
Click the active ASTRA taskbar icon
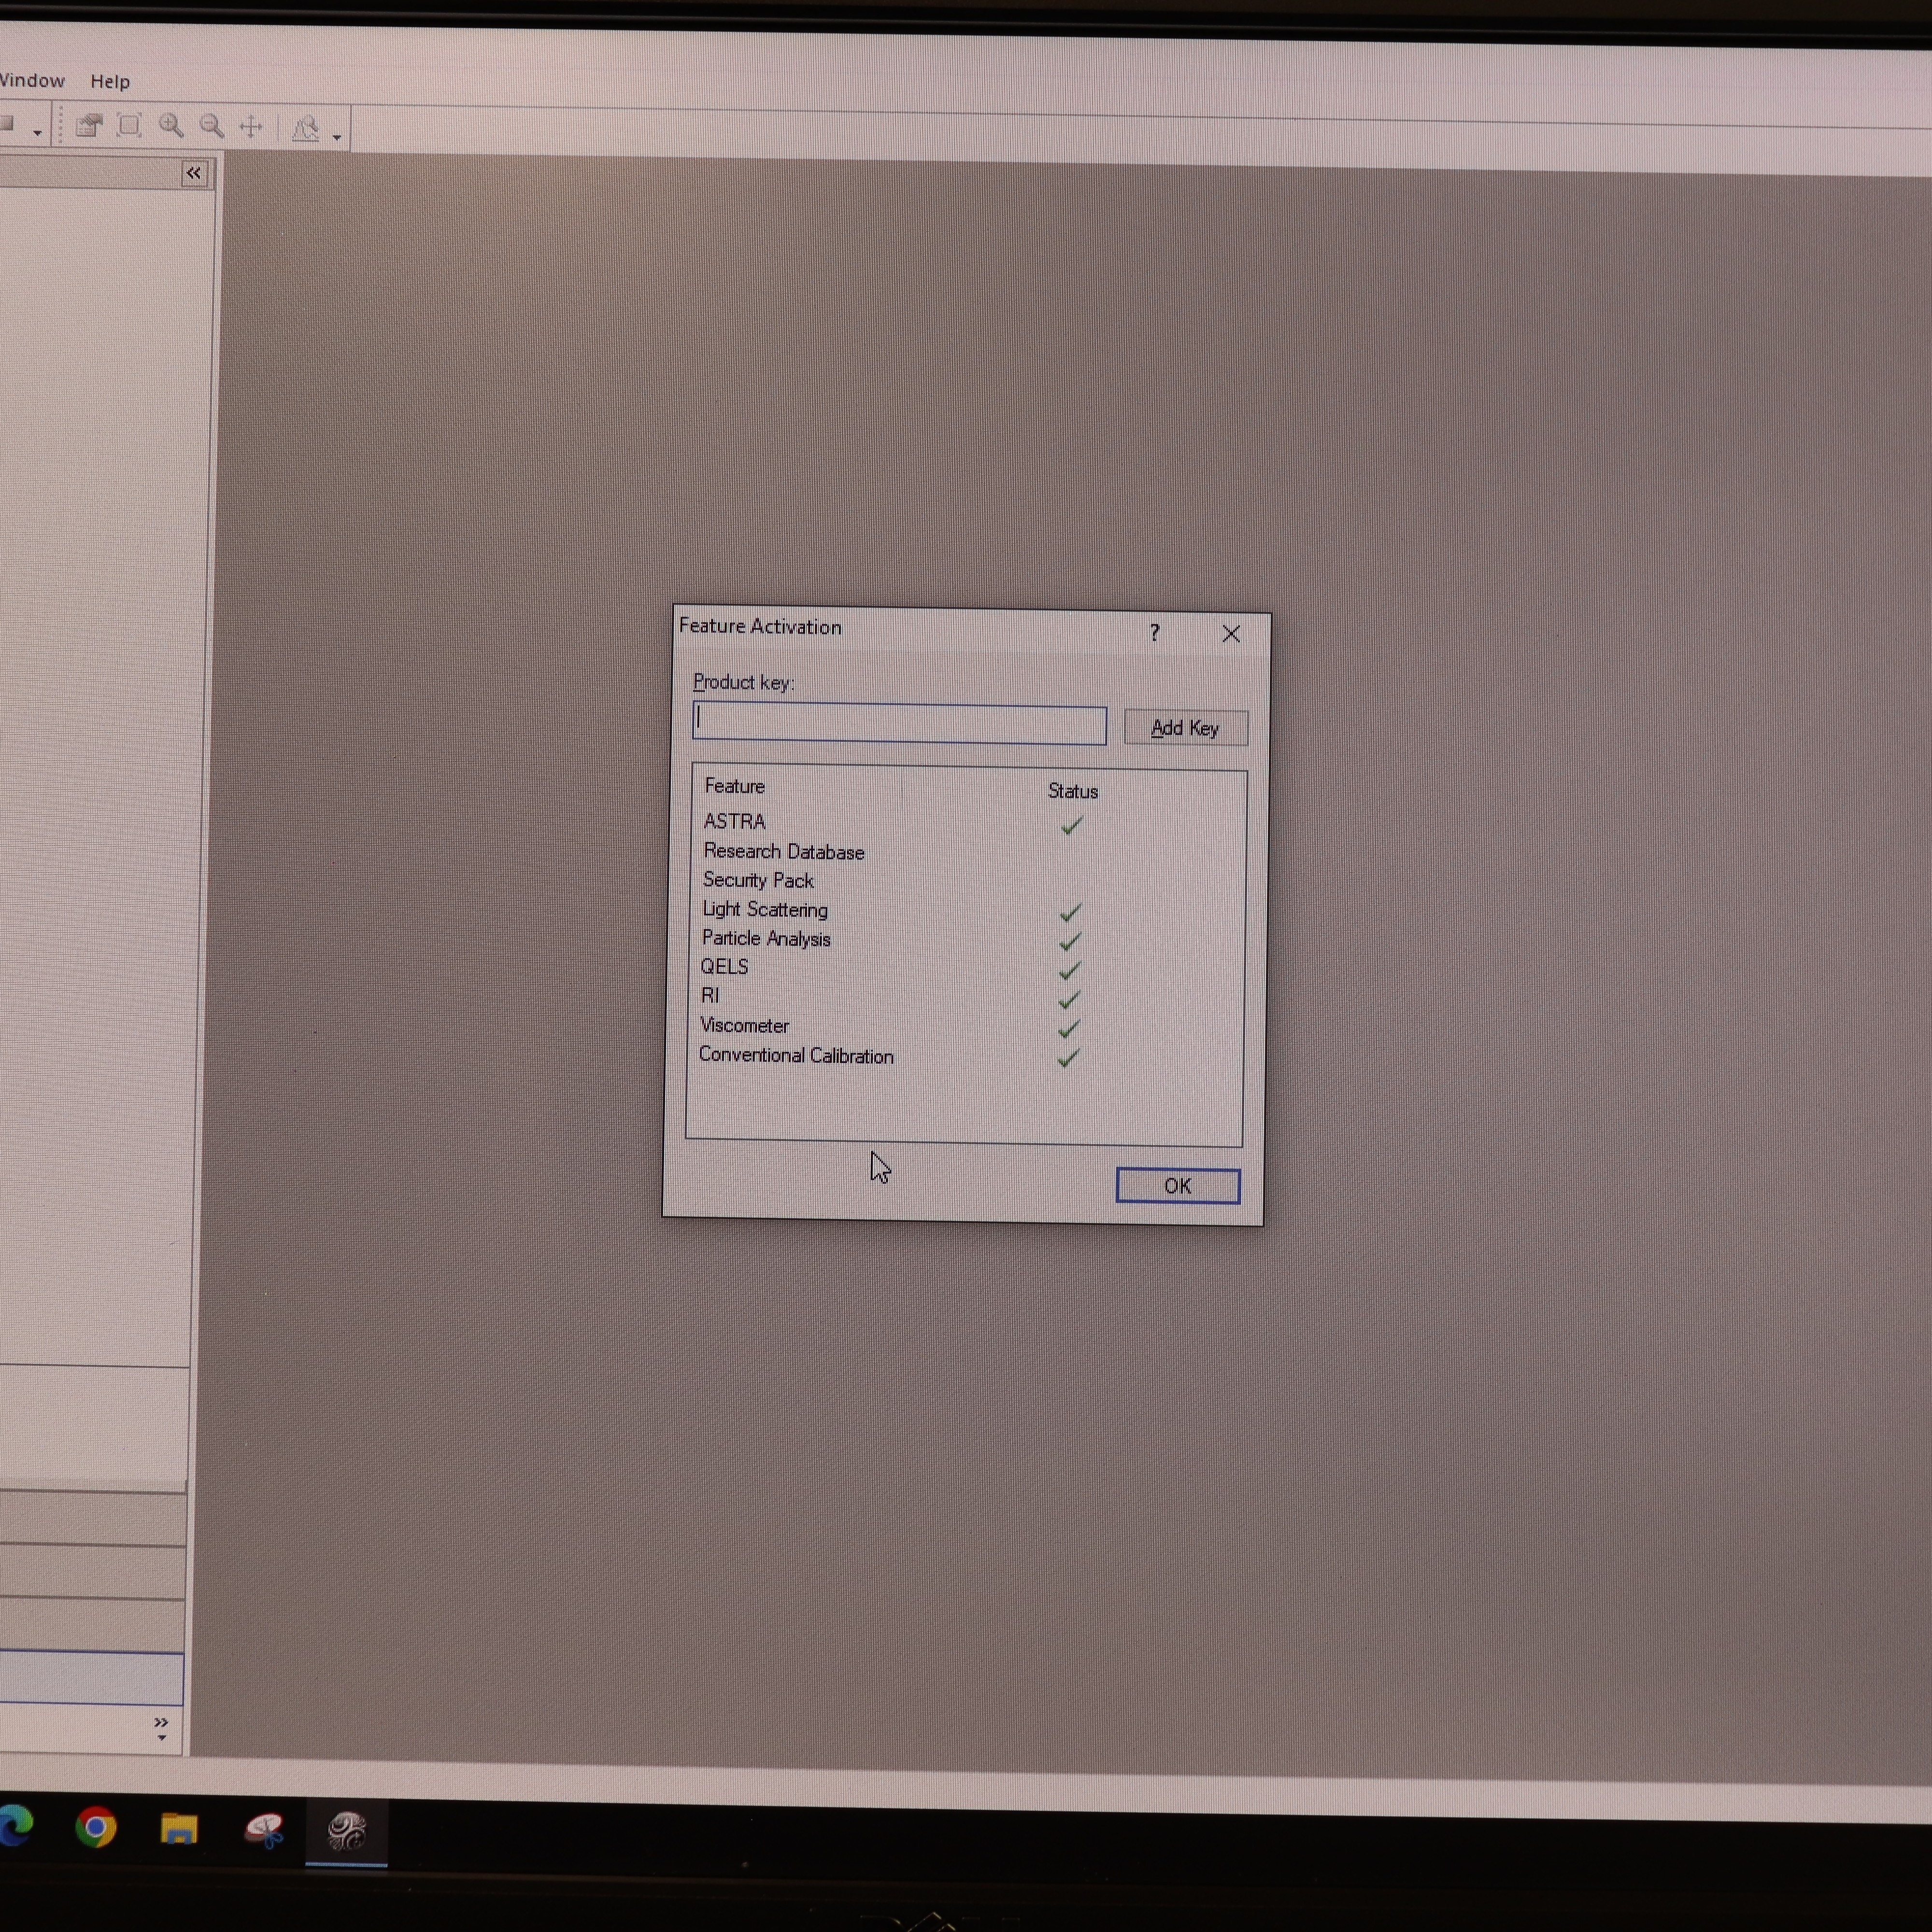(346, 1832)
